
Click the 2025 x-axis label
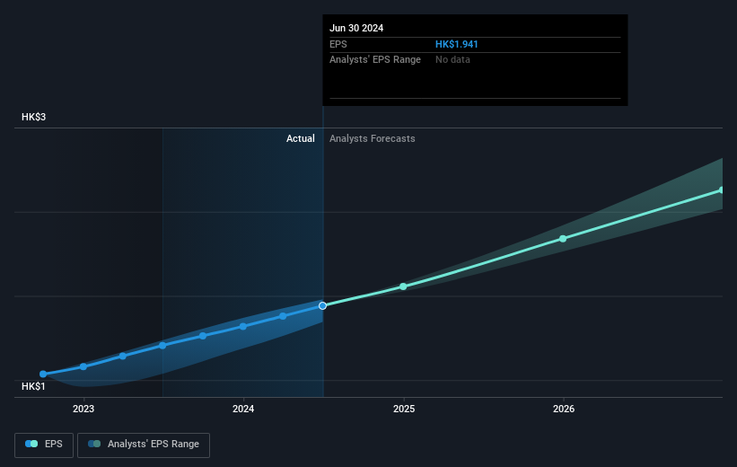404,409
